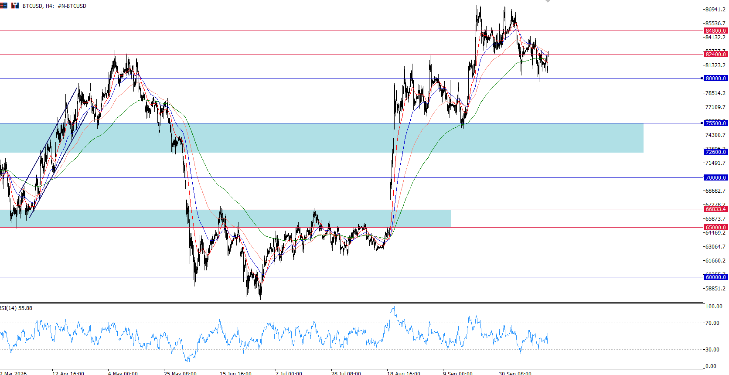
Task: Click the 4 May 00:00 time label
Action: [123, 373]
